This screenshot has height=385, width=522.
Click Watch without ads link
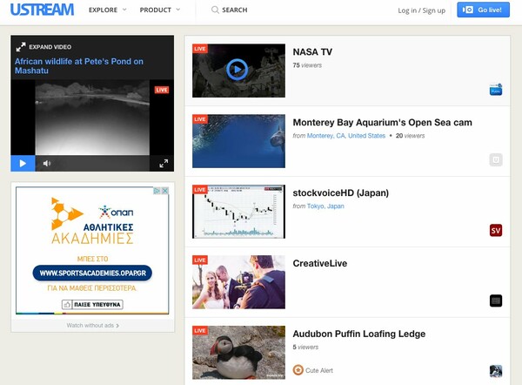pyautogui.click(x=92, y=325)
